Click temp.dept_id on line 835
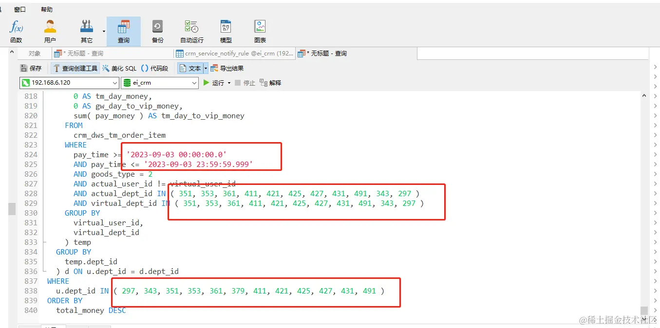 91,261
